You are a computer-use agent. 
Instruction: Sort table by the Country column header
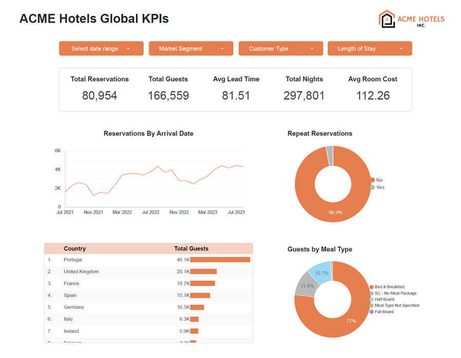[75, 249]
